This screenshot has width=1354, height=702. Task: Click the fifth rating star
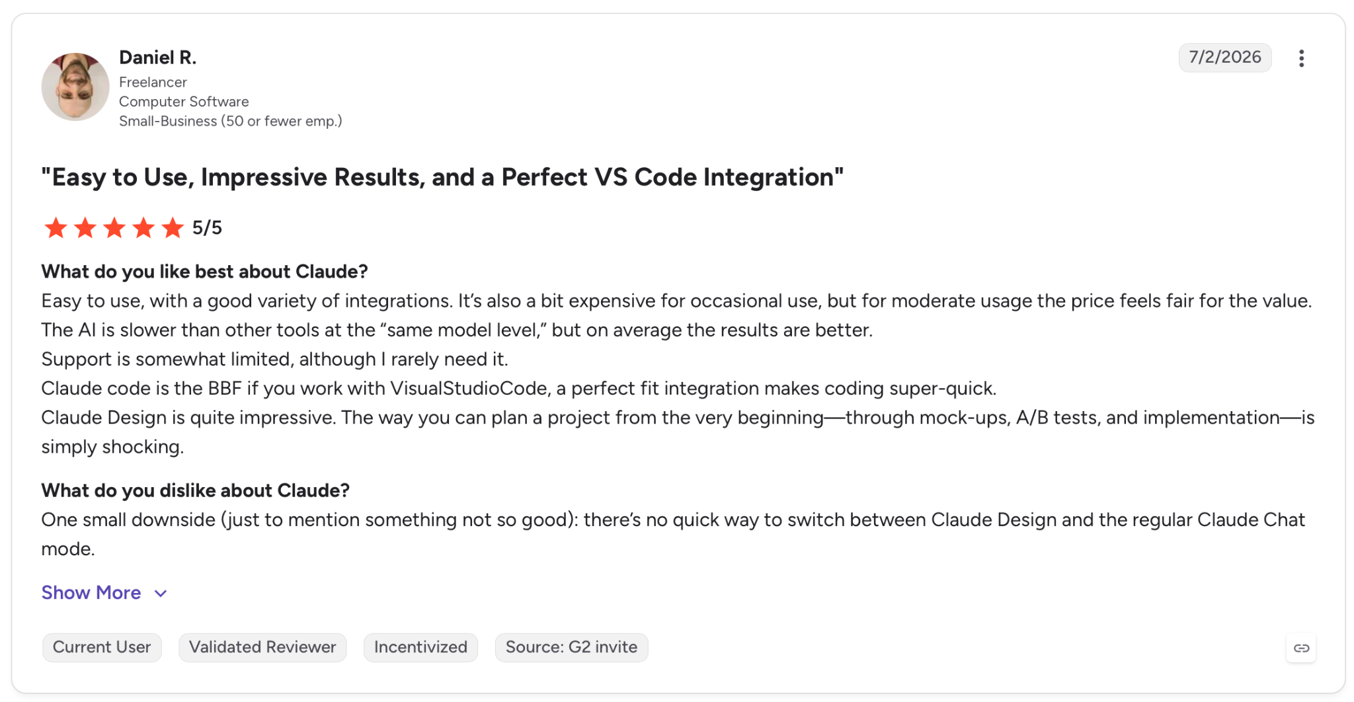(172, 228)
